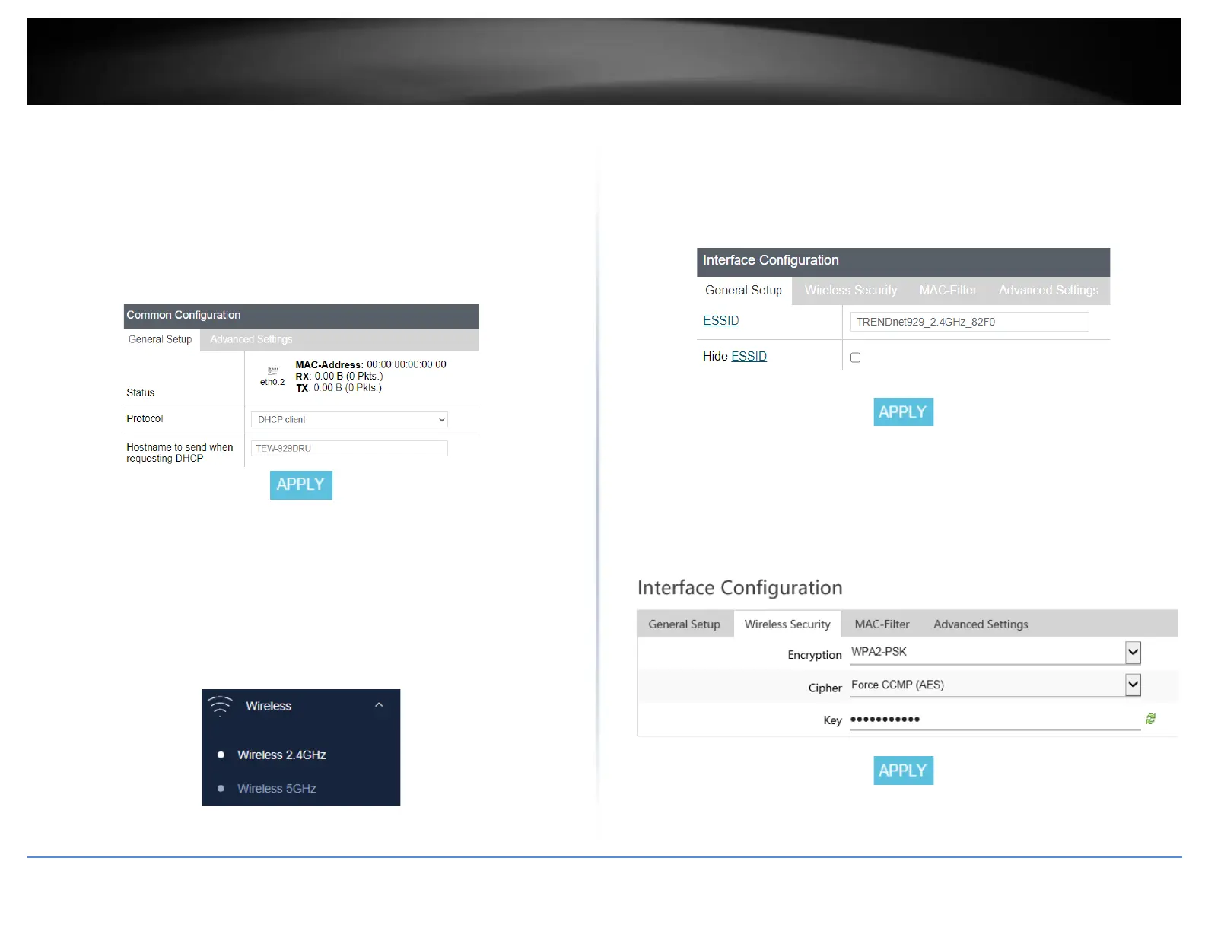Switch to Wireless Security tab above ESSID field

click(850, 291)
